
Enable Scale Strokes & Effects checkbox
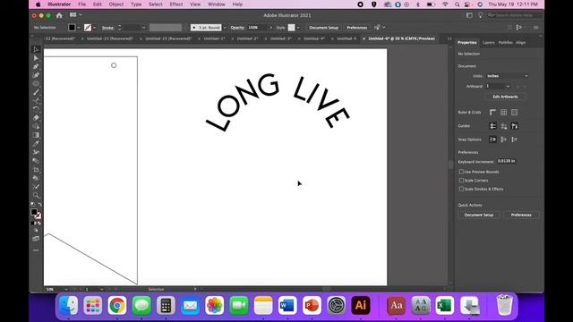[x=461, y=189]
